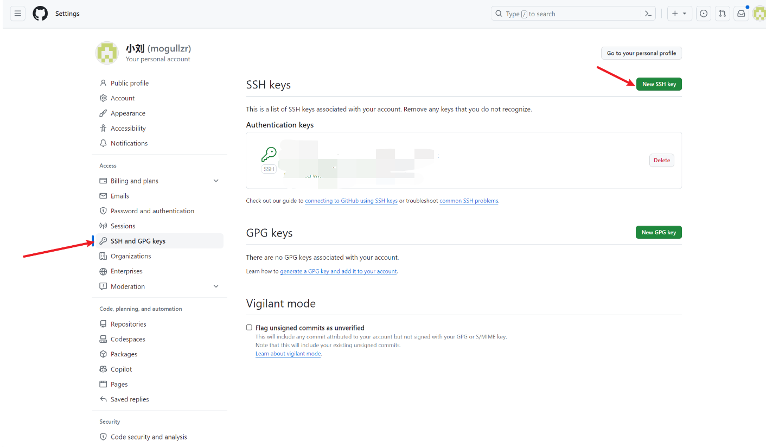Click the Billing credit card icon
This screenshot has width=766, height=447.
point(103,181)
